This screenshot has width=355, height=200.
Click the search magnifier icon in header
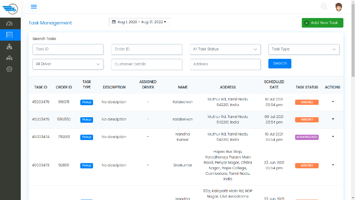click(x=324, y=6)
